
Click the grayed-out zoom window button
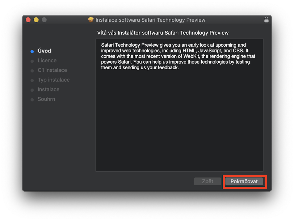[44, 20]
